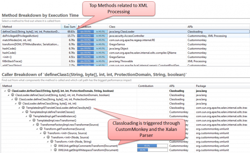
Task: Select transform(DOM, DTMAxisIterator, Serialization...) row
Action: (125, 44)
